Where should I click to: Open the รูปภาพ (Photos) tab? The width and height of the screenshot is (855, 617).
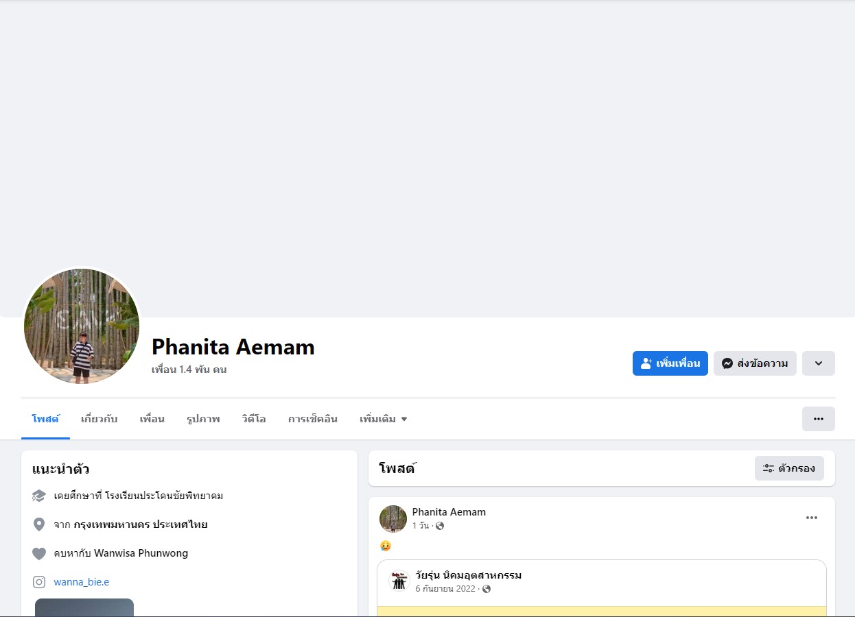tap(203, 419)
